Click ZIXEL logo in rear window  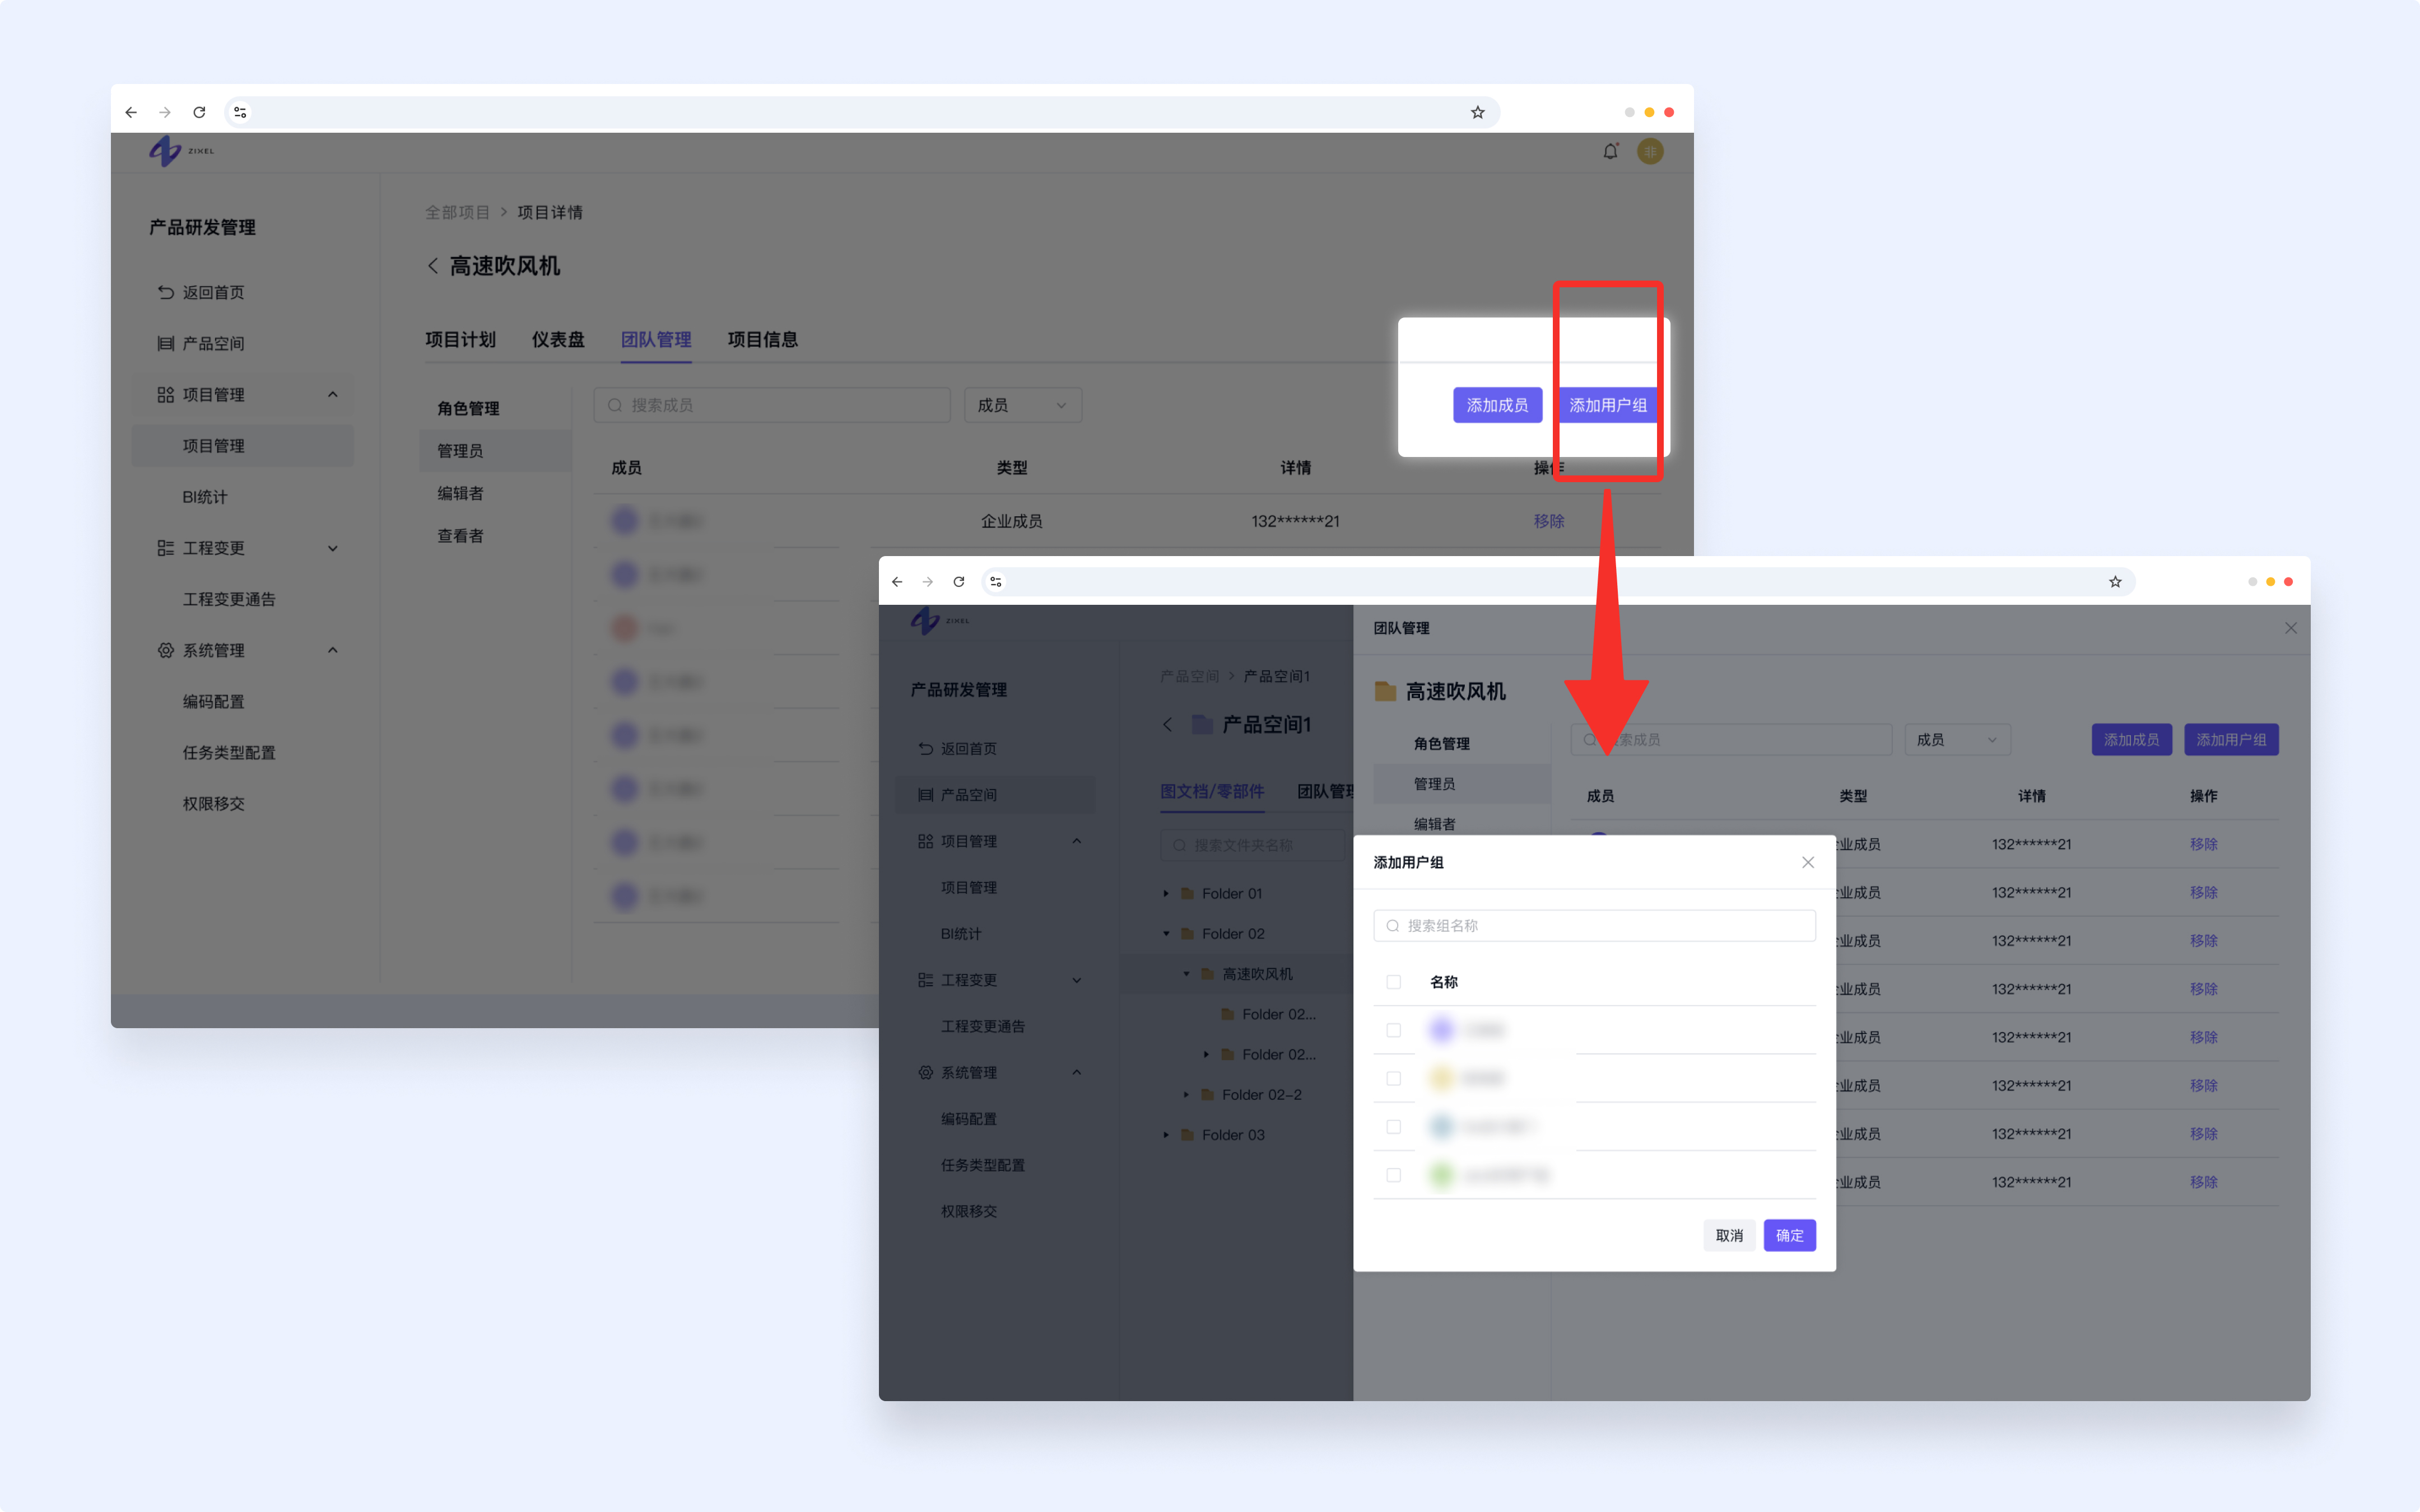click(181, 151)
